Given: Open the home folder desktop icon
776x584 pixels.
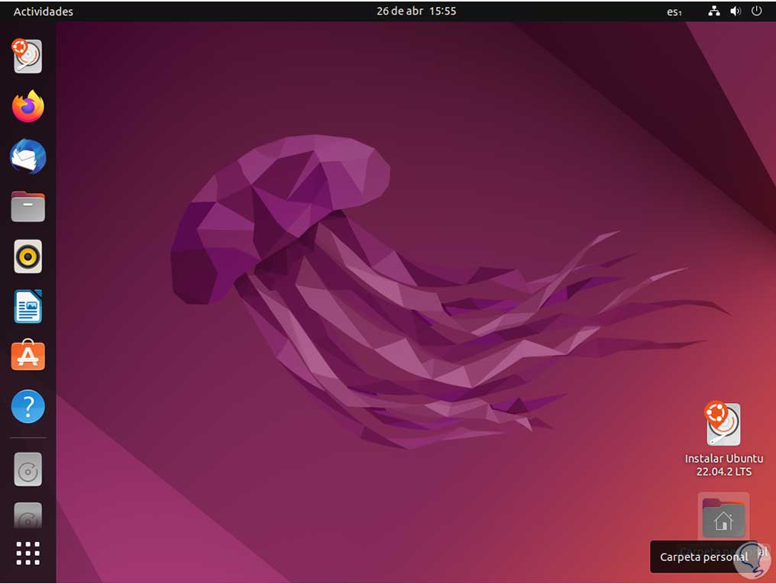Looking at the screenshot, I should pyautogui.click(x=723, y=518).
